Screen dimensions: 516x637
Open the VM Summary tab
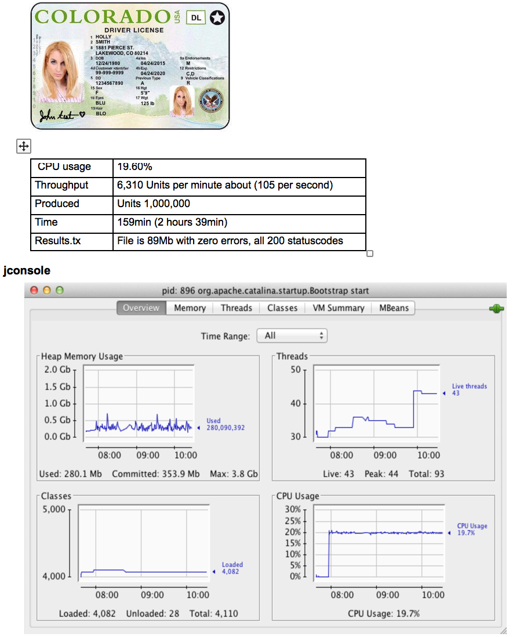(338, 308)
